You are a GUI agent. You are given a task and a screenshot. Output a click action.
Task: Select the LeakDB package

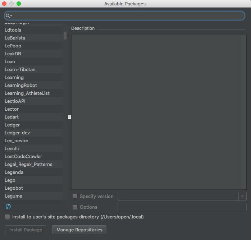pos(33,54)
